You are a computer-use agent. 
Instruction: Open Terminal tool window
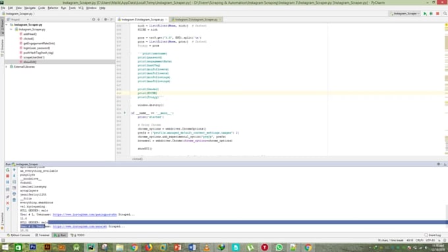click(42, 235)
